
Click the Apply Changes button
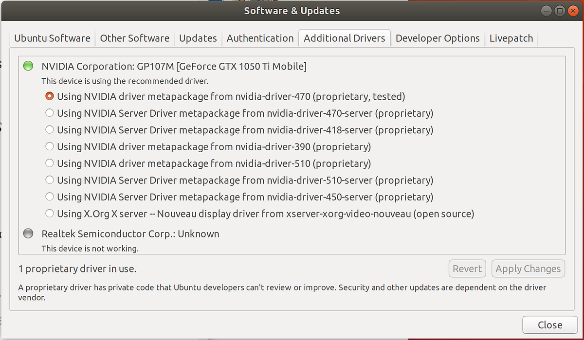pos(528,268)
